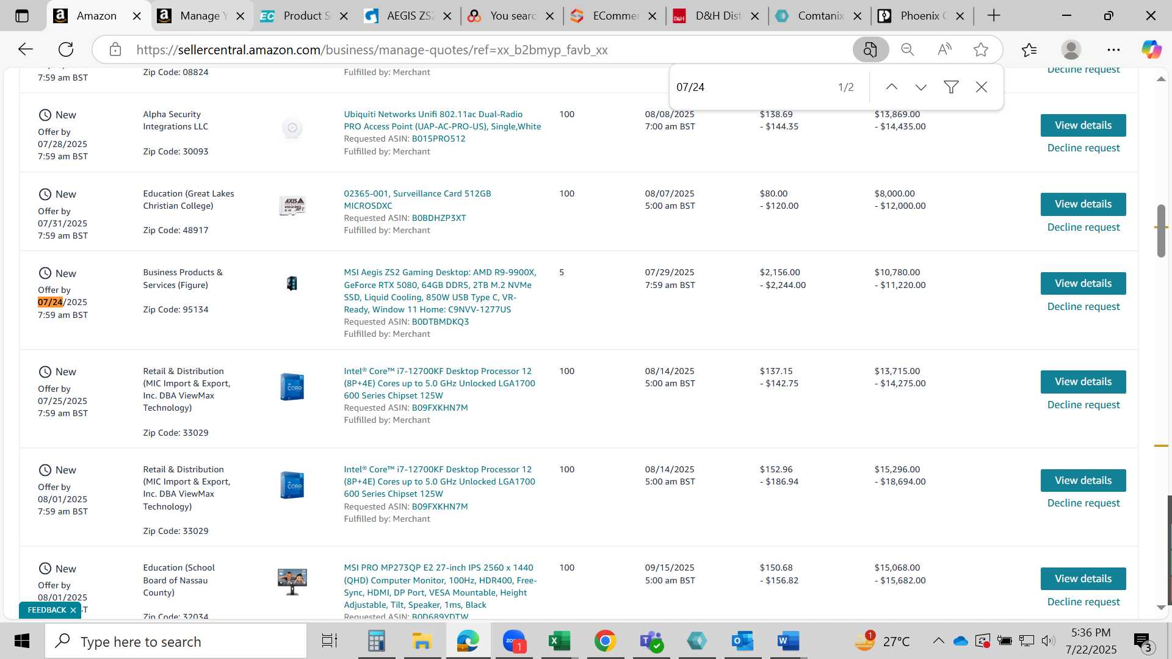The image size is (1172, 659).
Task: Switch to the You searc tab
Action: (511, 16)
